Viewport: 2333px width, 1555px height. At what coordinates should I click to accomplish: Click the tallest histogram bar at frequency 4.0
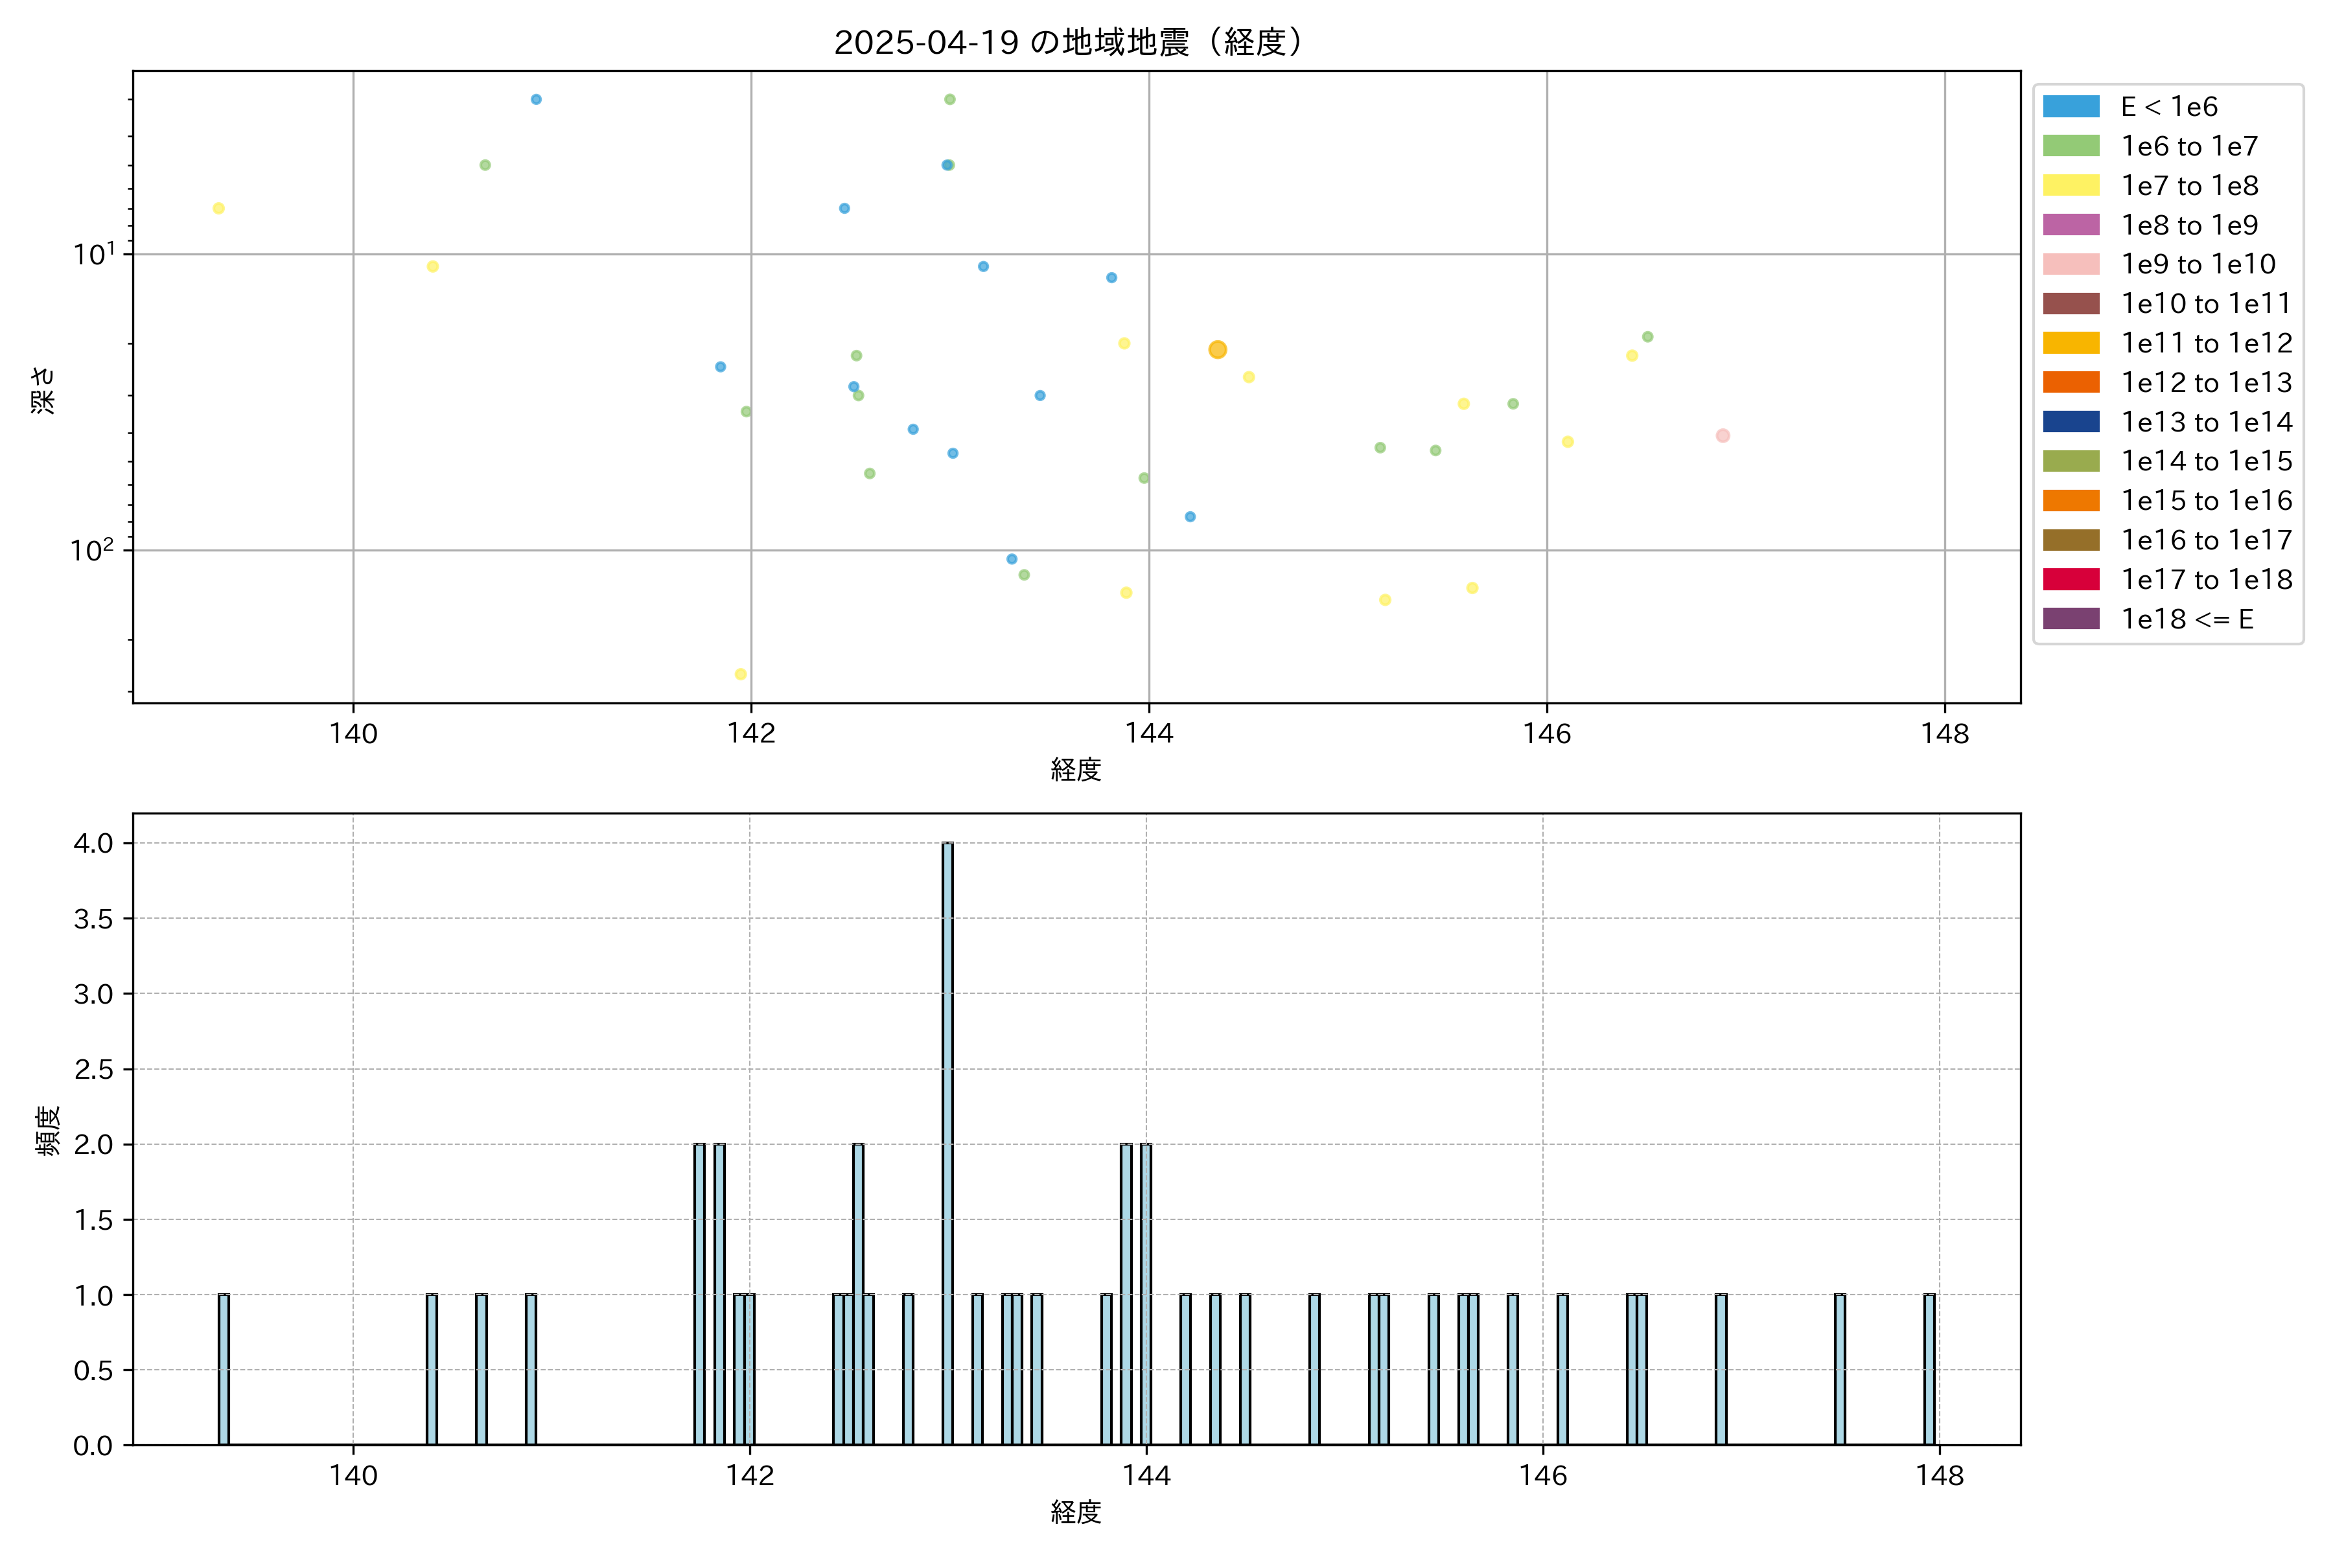947,1140
